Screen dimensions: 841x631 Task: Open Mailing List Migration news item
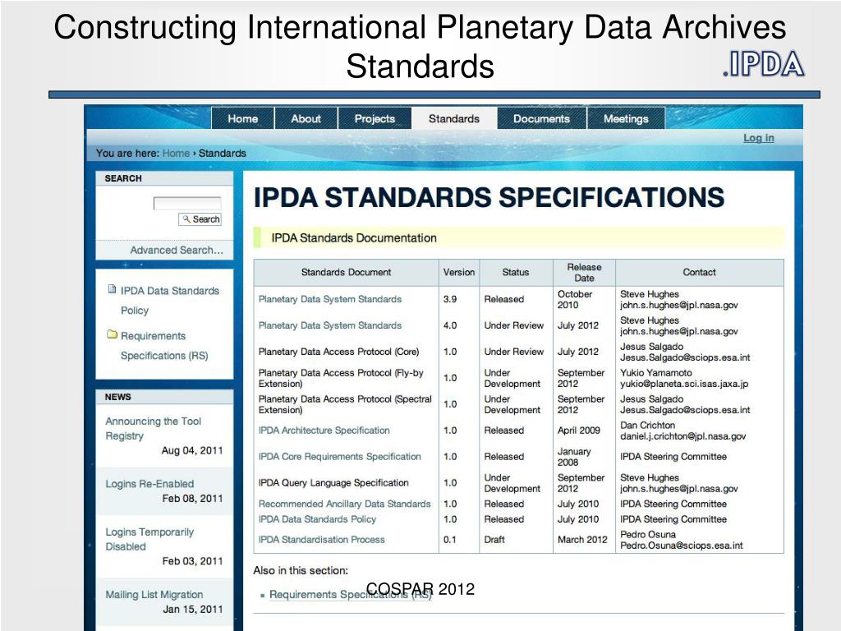coord(154,595)
